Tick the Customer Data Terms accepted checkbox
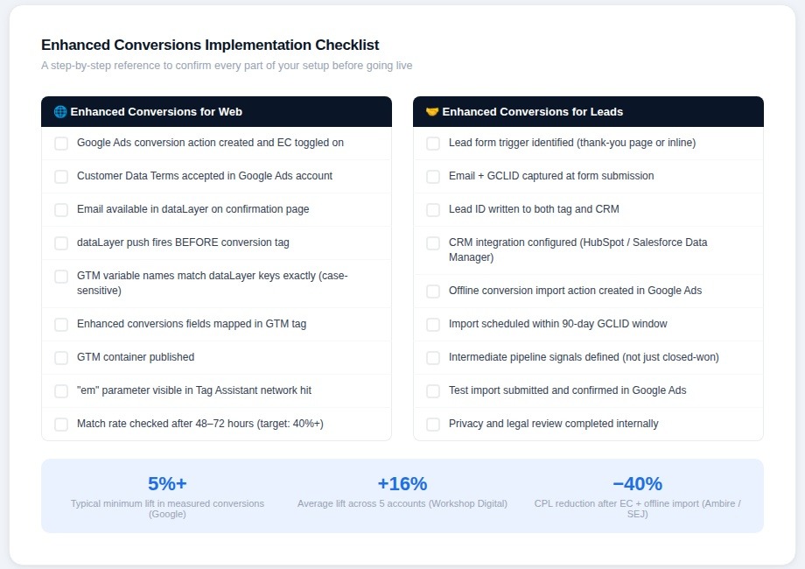This screenshot has height=569, width=805. [61, 177]
